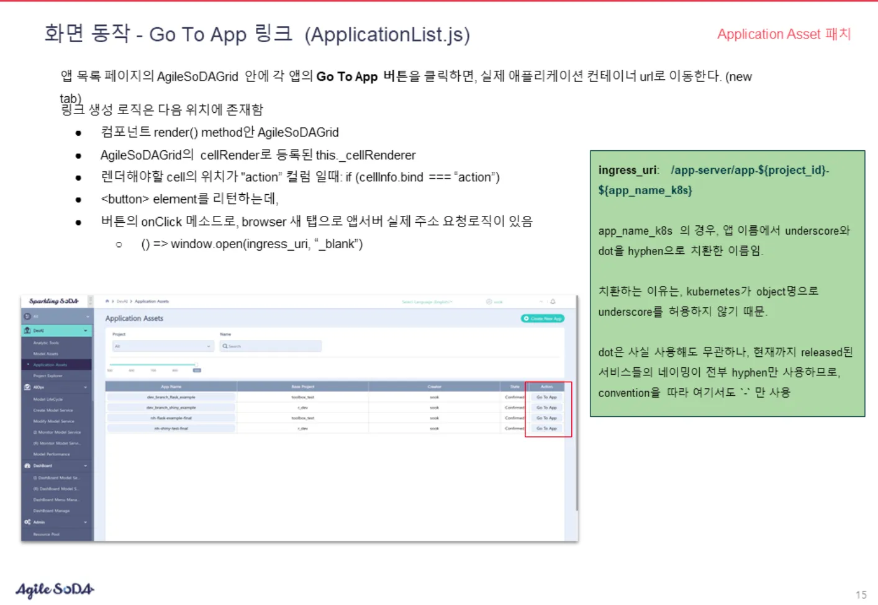Click the Dashboard gauge icon in the sidebar
This screenshot has height=605, width=878.
pyautogui.click(x=27, y=465)
